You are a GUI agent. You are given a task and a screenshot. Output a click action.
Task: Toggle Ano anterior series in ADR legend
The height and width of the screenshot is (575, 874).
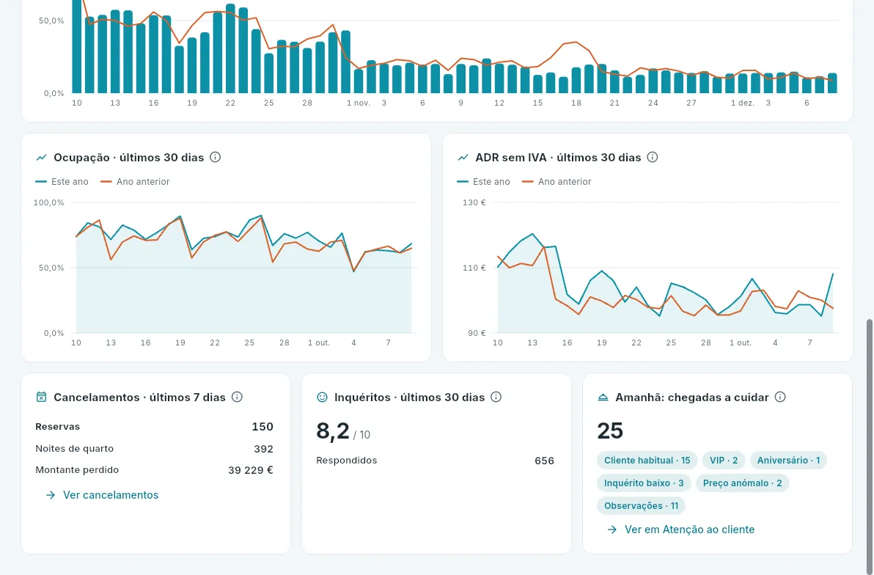pyautogui.click(x=557, y=182)
